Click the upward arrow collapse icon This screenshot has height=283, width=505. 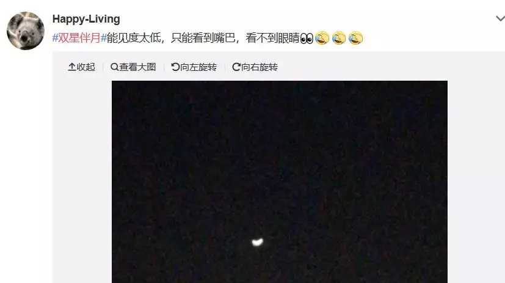click(72, 67)
